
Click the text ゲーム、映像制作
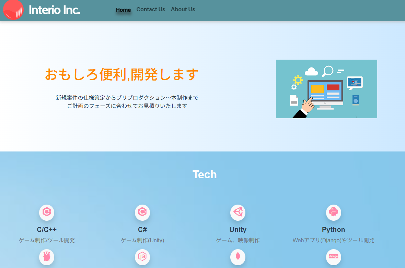(x=238, y=240)
